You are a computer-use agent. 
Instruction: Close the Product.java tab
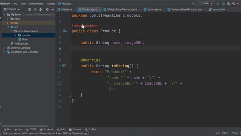pyautogui.click(x=99, y=9)
